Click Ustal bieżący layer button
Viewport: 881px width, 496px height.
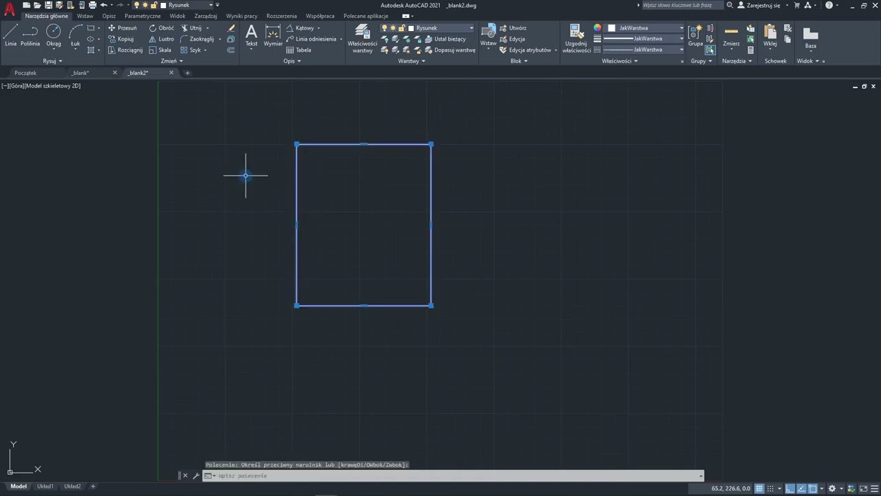tap(445, 39)
